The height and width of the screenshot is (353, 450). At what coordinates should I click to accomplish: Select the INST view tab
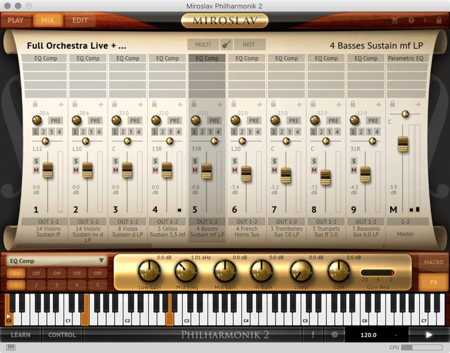tap(249, 44)
